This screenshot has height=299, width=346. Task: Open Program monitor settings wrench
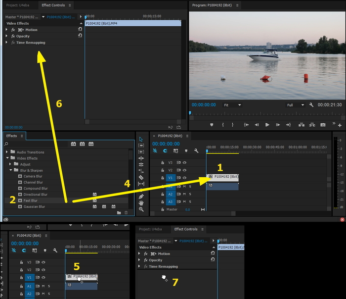311,105
